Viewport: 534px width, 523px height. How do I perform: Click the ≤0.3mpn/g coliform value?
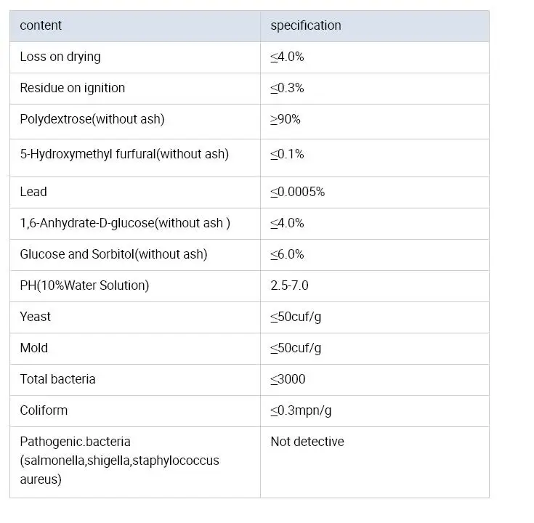[301, 410]
